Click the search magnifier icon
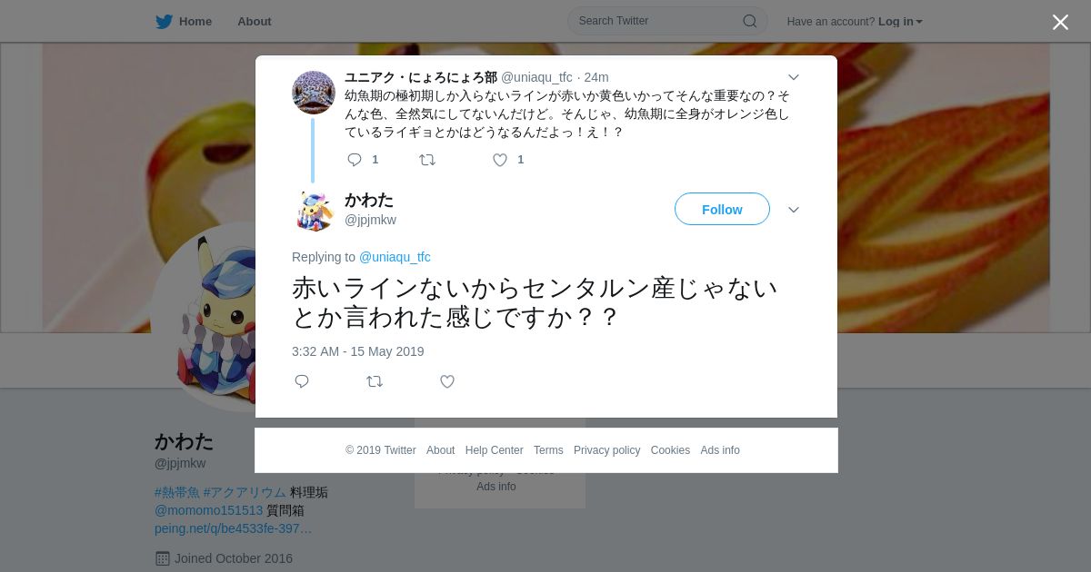The width and height of the screenshot is (1091, 572). click(750, 21)
